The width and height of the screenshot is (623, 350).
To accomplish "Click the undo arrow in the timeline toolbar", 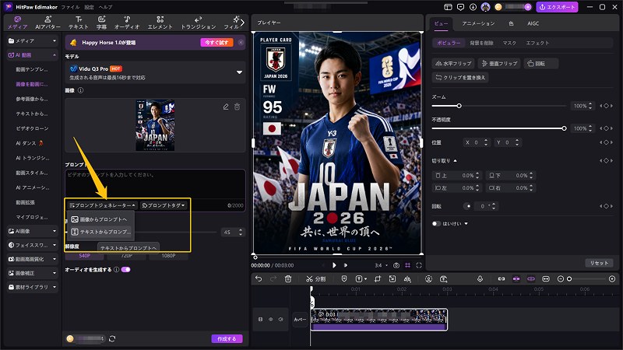I will click(x=259, y=279).
